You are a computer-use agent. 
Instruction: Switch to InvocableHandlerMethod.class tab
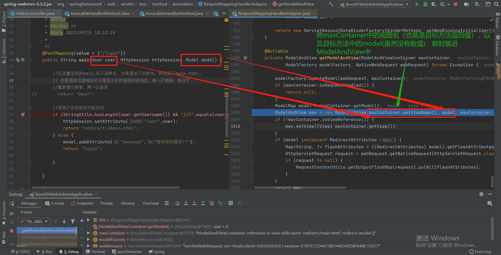100,13
